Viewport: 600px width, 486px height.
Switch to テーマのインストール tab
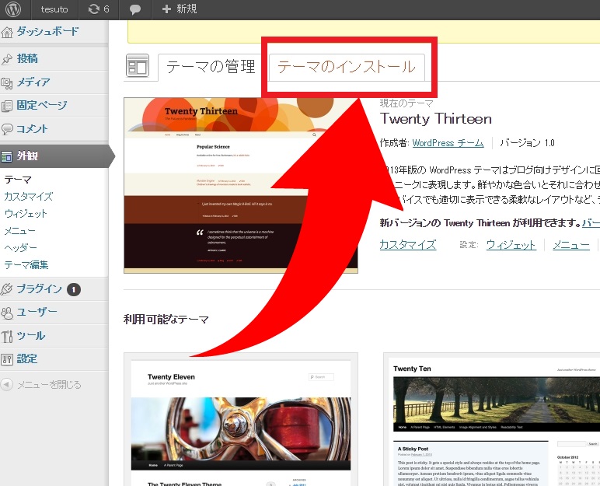point(346,67)
